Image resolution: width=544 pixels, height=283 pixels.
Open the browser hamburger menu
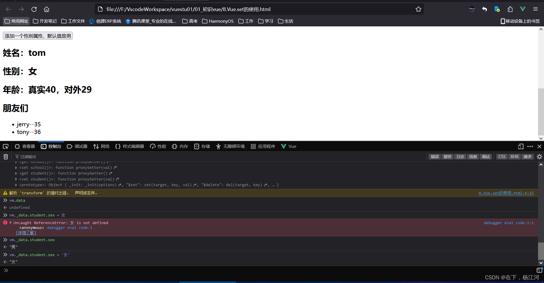[535, 9]
